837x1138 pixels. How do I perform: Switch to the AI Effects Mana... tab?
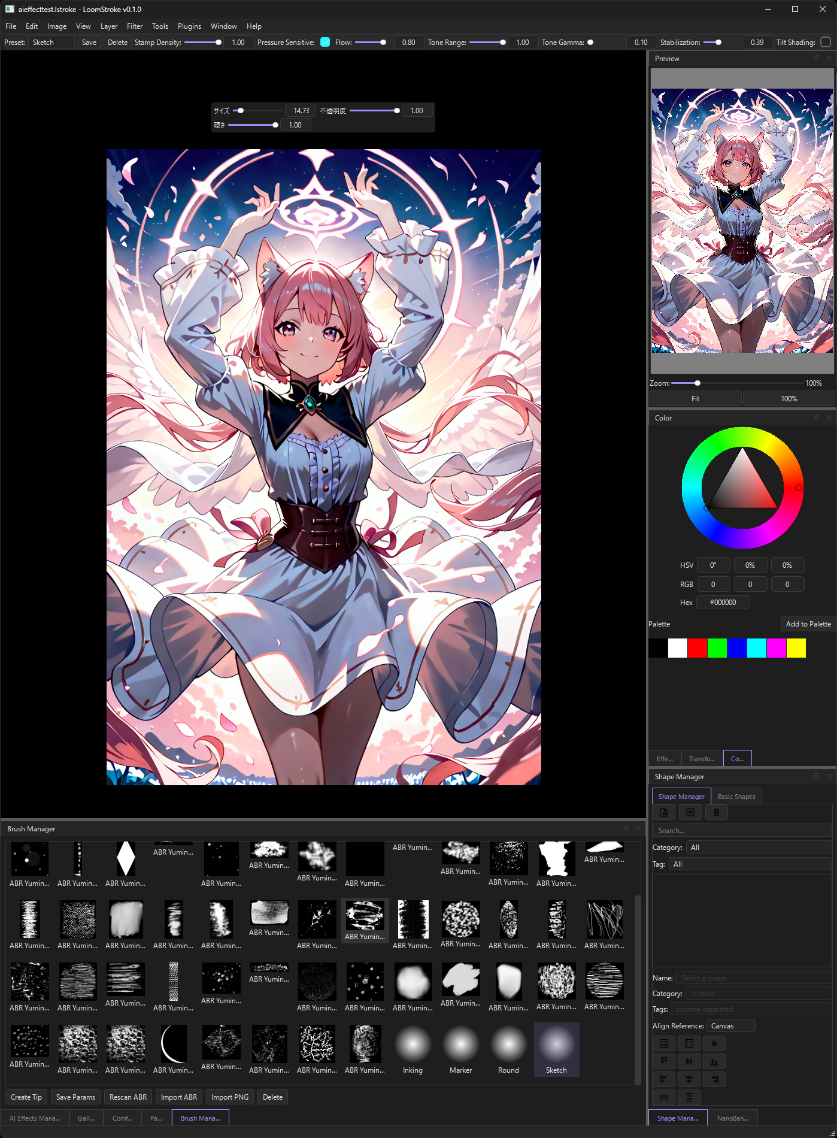(35, 1118)
